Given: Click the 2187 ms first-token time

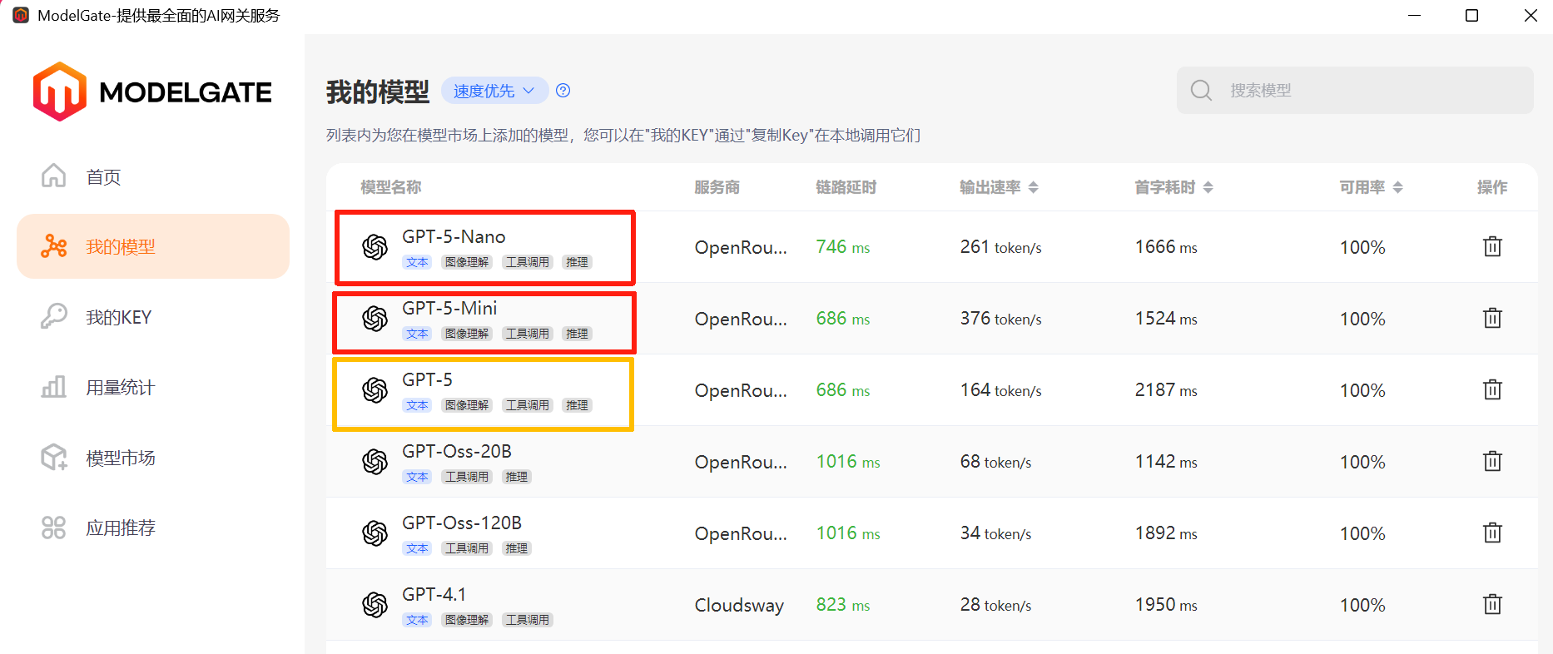Looking at the screenshot, I should click(1166, 389).
